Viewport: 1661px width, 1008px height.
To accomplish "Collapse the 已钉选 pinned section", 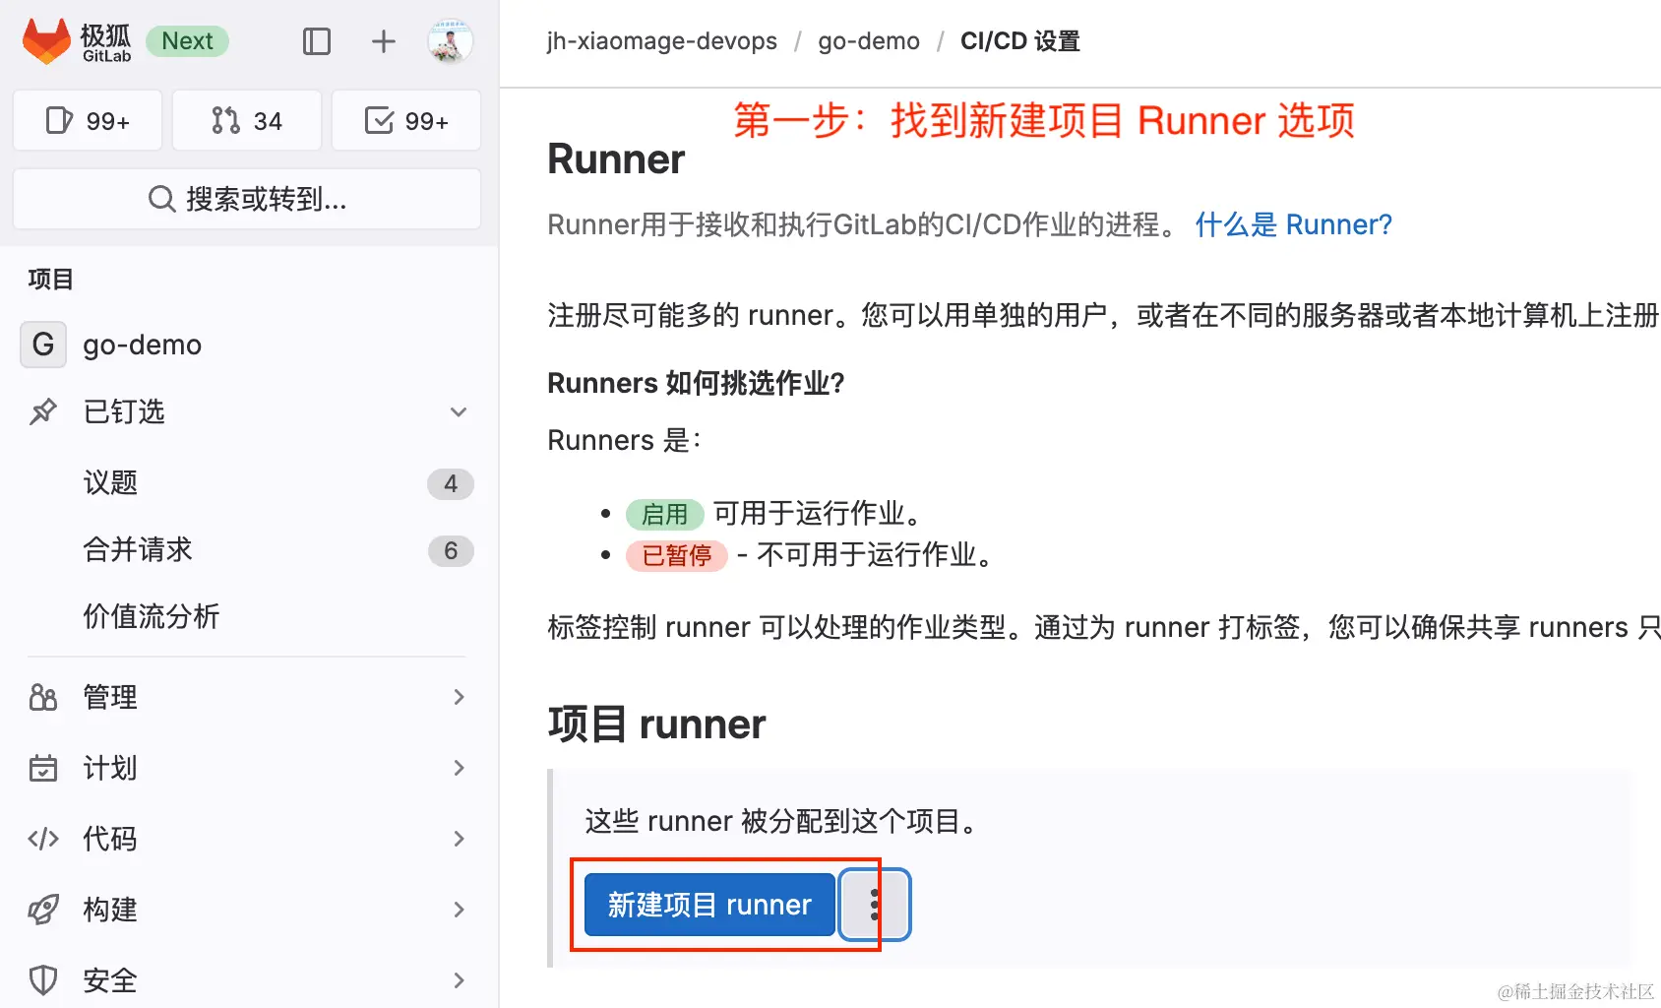I will pyautogui.click(x=459, y=412).
